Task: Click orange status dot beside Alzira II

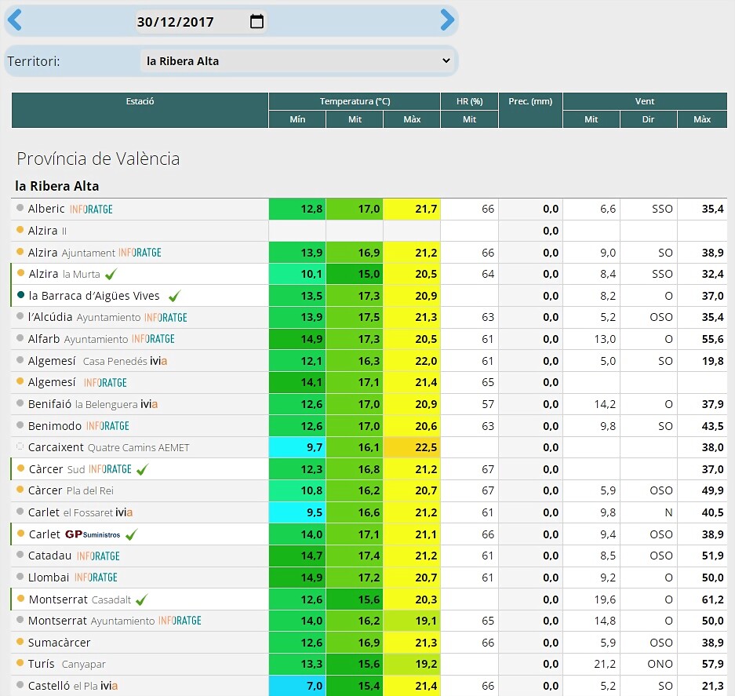Action: click(20, 229)
